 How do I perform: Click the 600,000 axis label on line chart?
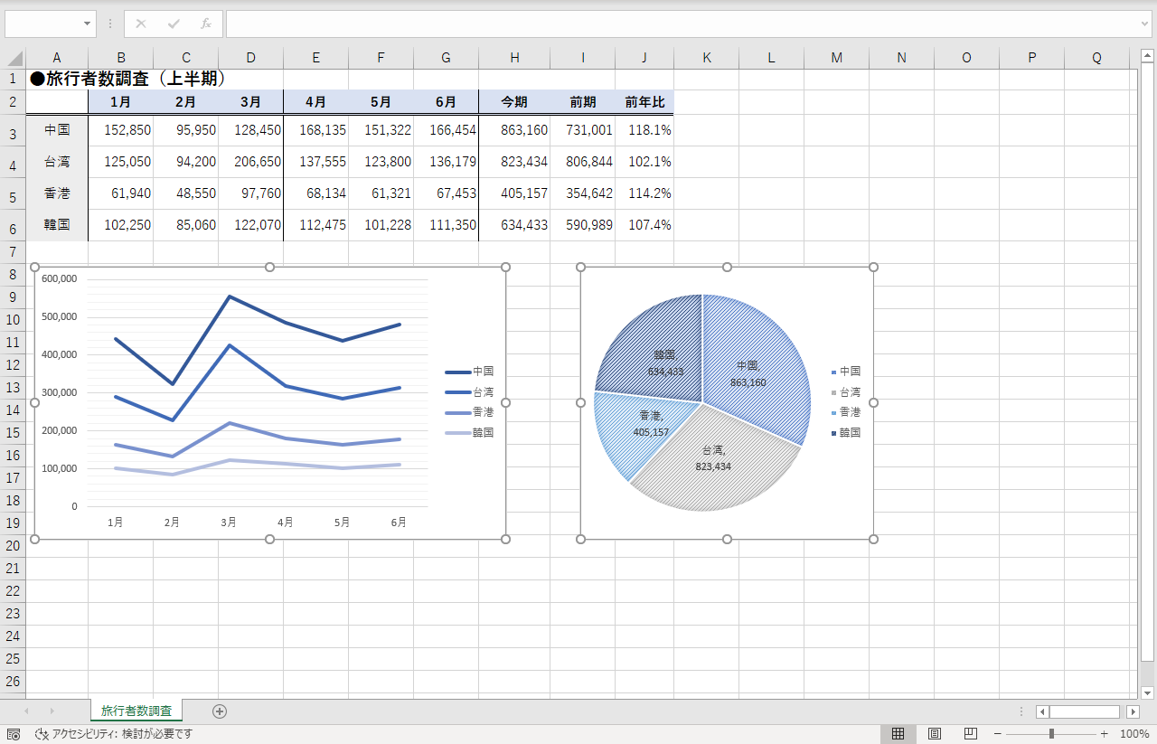(59, 278)
